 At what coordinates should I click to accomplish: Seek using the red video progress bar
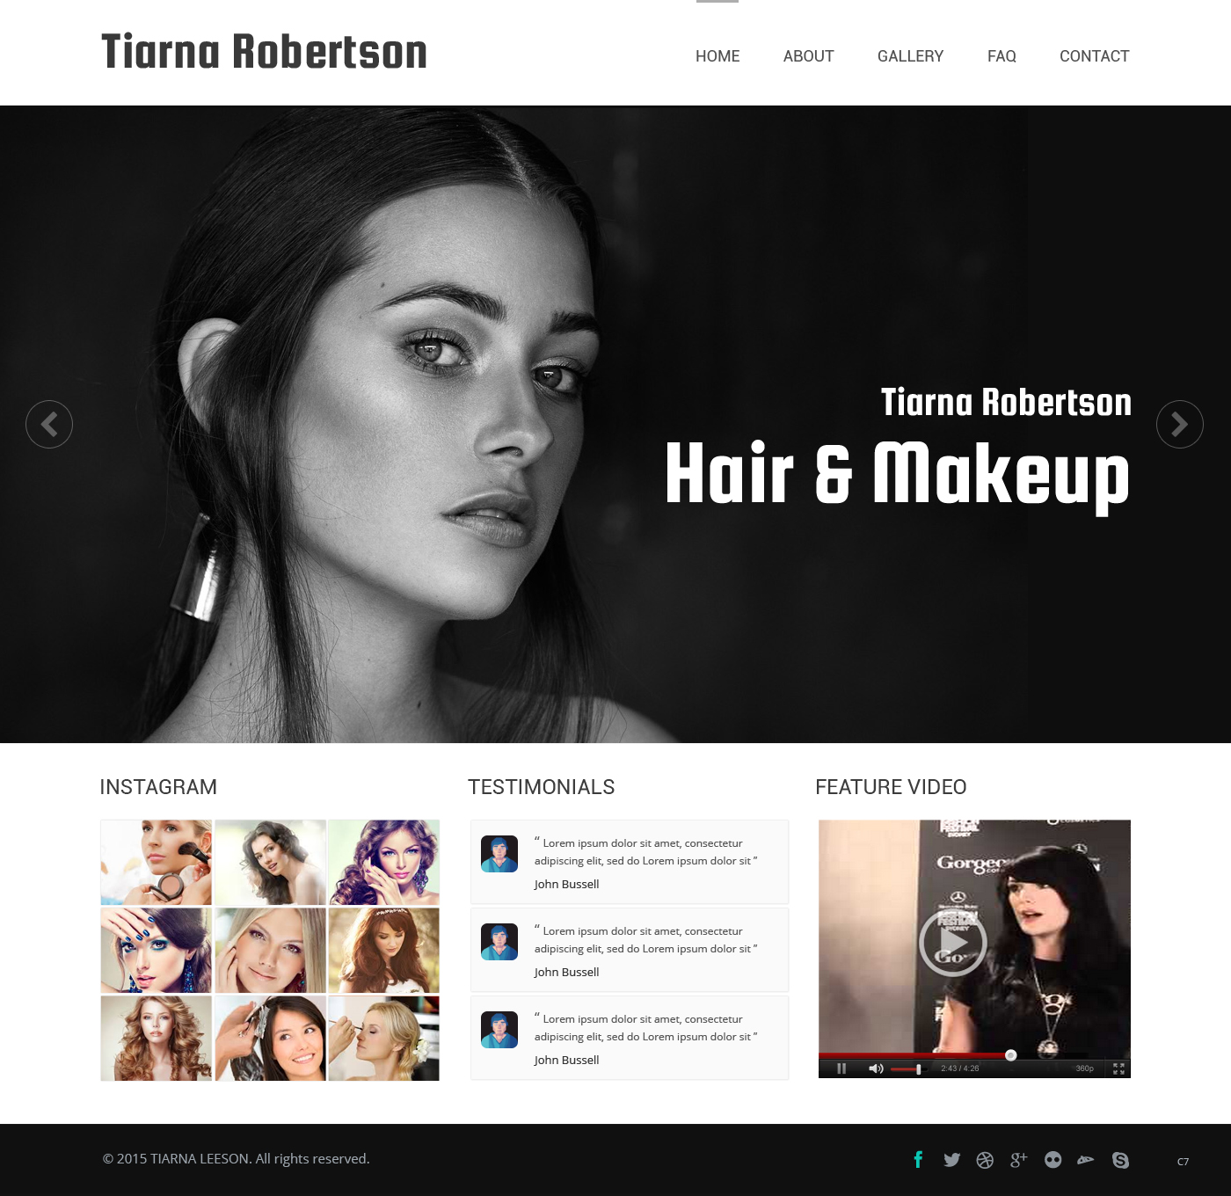914,1055
